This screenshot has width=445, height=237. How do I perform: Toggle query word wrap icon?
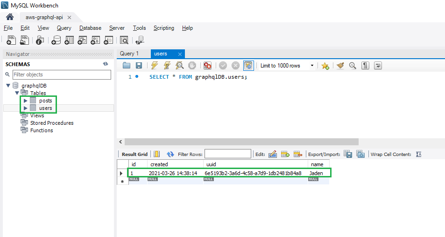[378, 66]
